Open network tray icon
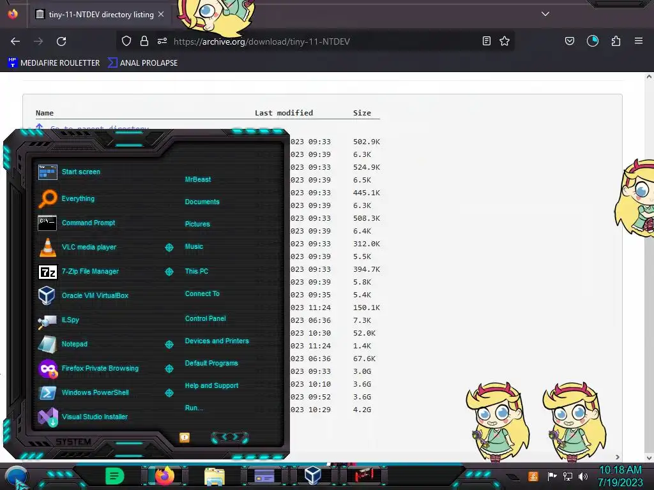This screenshot has width=654, height=490. pyautogui.click(x=568, y=476)
